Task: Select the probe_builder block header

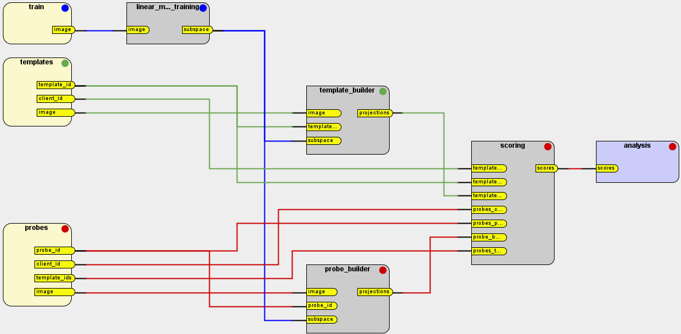Action: [x=347, y=268]
